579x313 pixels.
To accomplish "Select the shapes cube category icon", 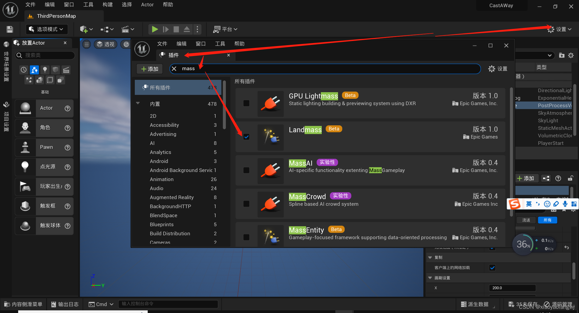I will point(55,70).
